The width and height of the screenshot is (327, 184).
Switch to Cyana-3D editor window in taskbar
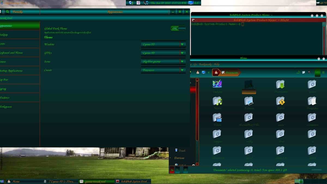coord(60,181)
